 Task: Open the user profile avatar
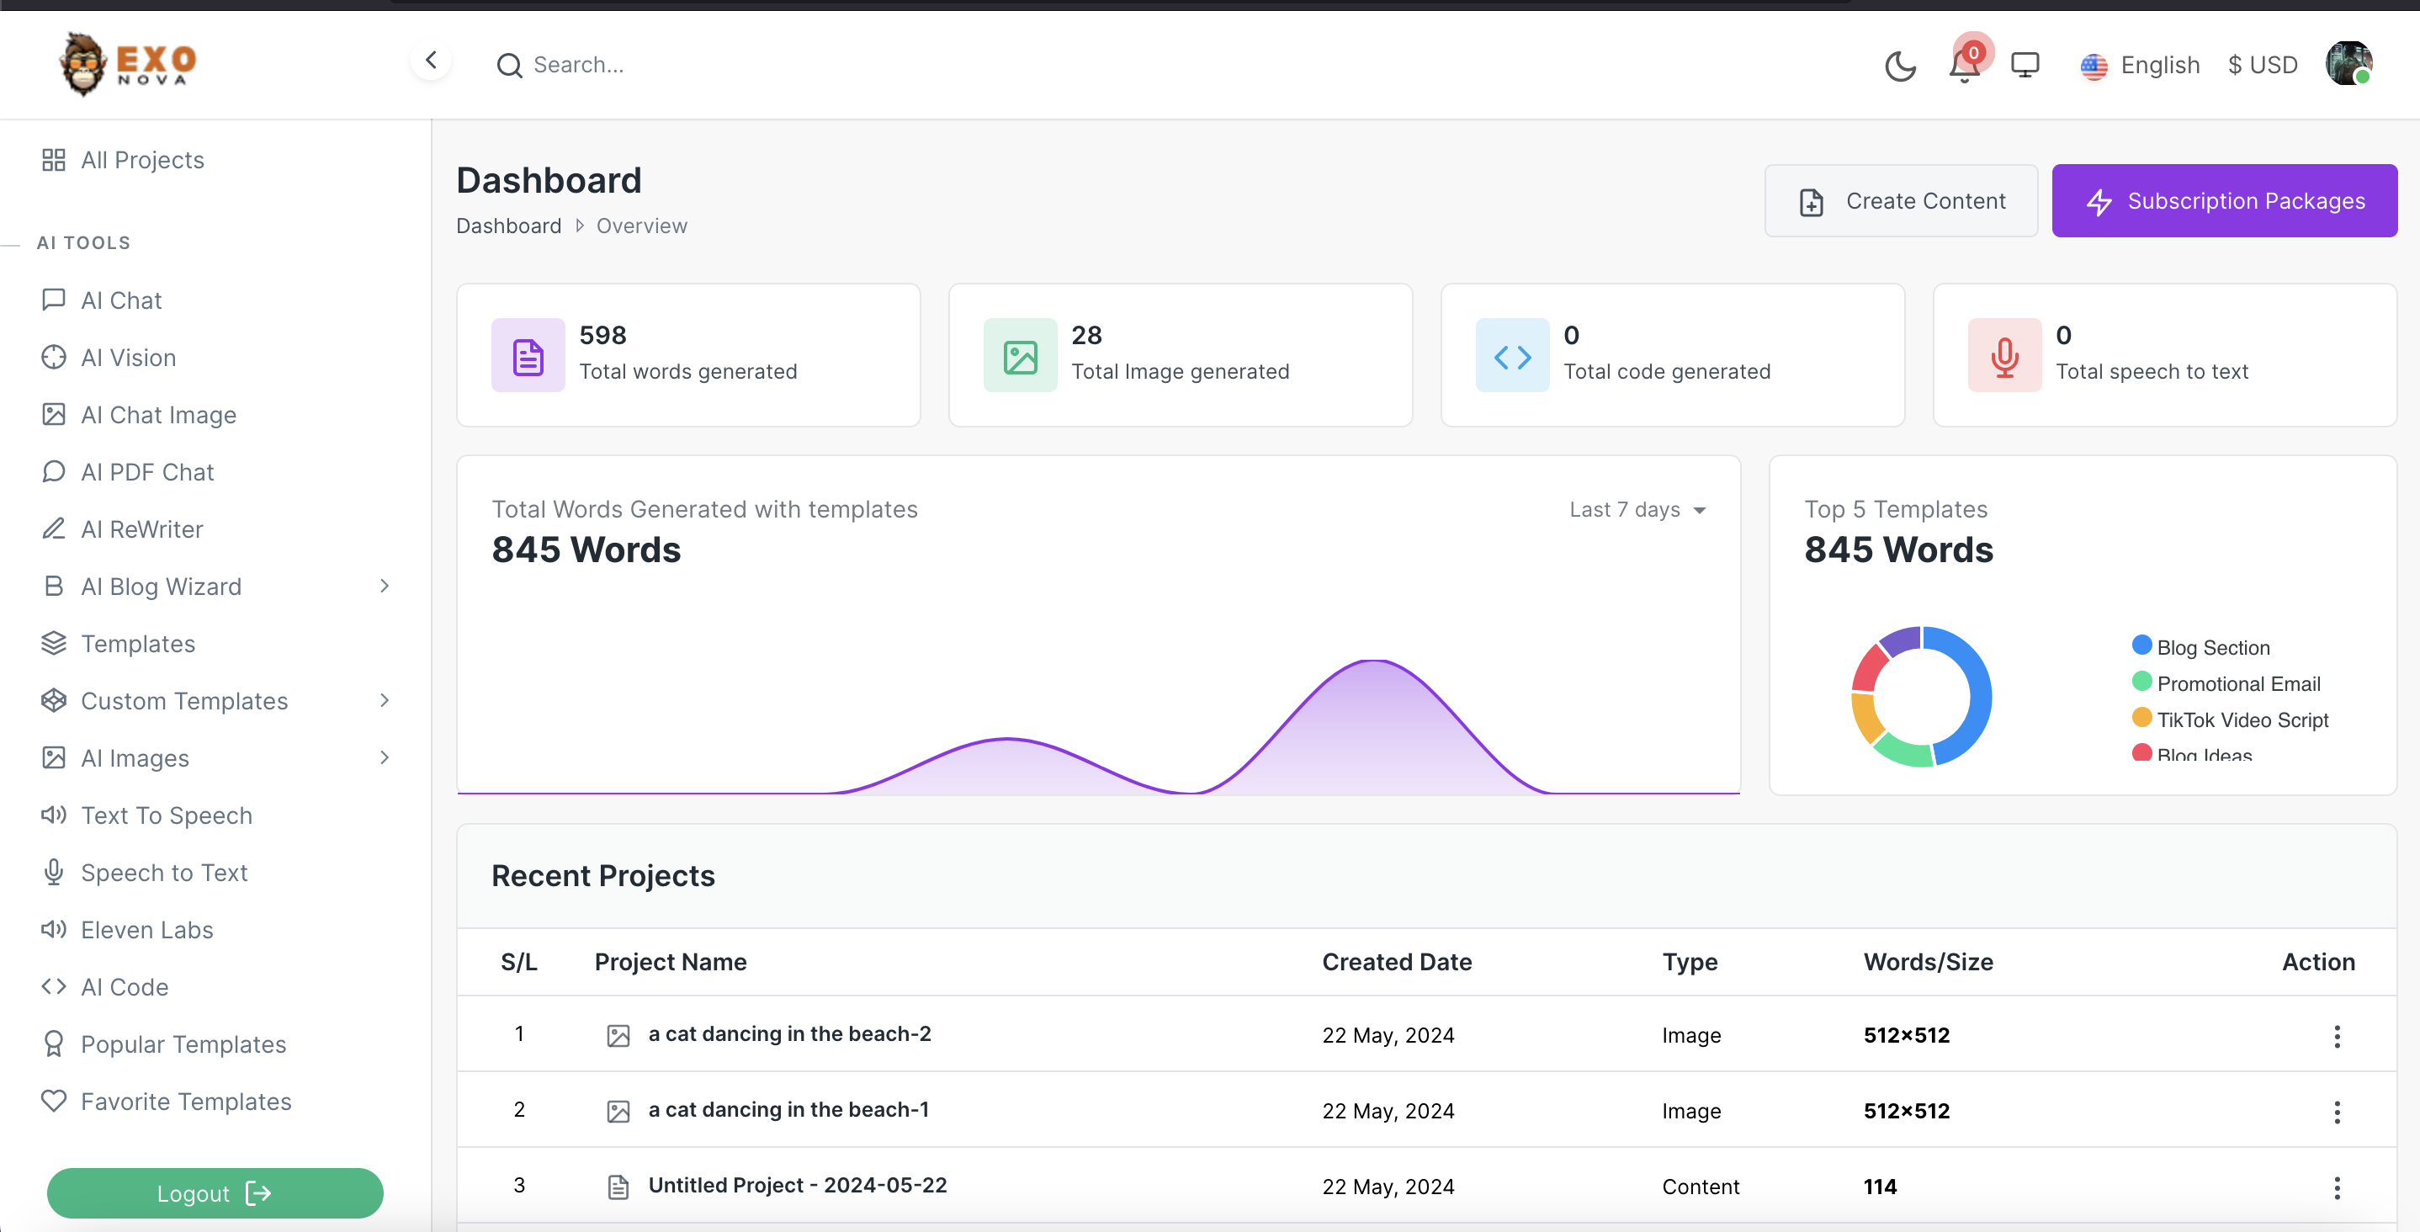(2348, 64)
